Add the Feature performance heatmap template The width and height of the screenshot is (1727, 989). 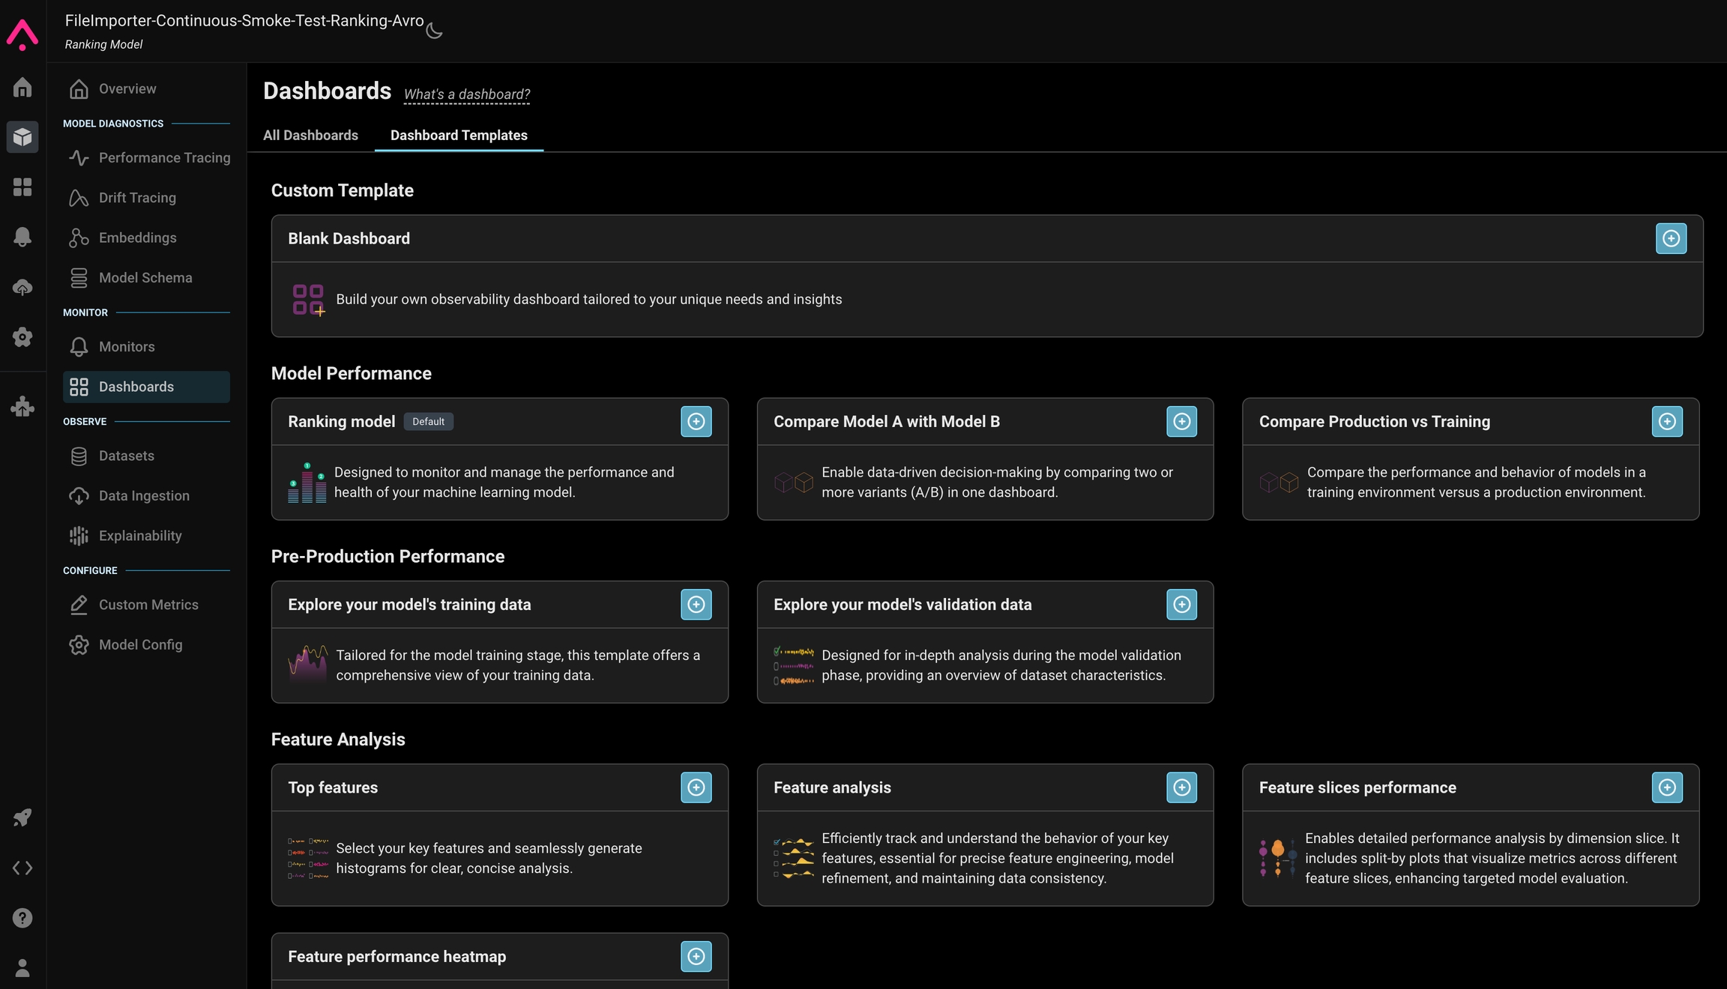696,956
